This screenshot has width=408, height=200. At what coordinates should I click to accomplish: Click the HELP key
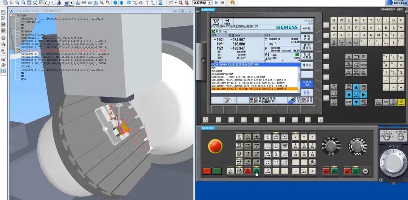(x=334, y=102)
